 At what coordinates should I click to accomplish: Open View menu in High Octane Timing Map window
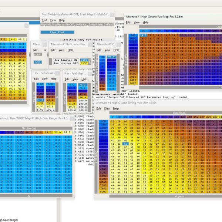[107, 108]
